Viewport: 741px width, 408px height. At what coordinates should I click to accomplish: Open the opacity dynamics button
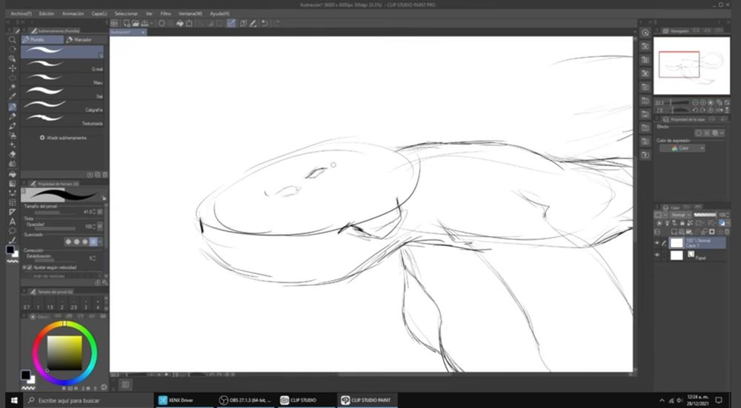100,227
